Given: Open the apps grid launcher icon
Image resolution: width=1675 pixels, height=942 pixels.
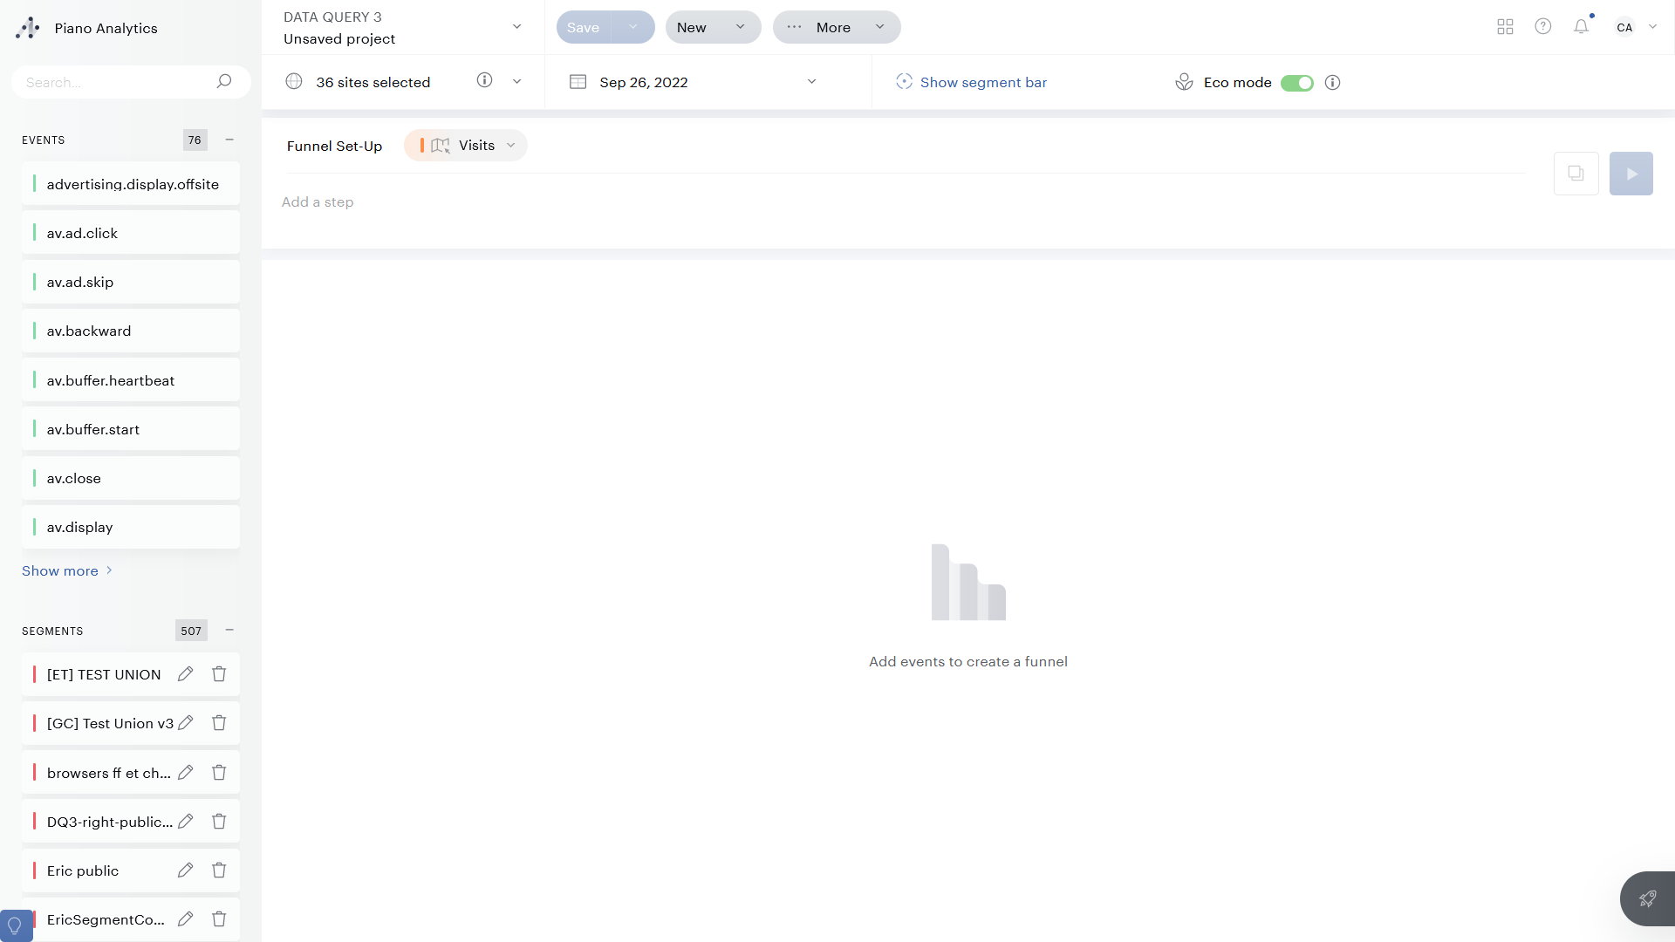Looking at the screenshot, I should click(x=1504, y=27).
